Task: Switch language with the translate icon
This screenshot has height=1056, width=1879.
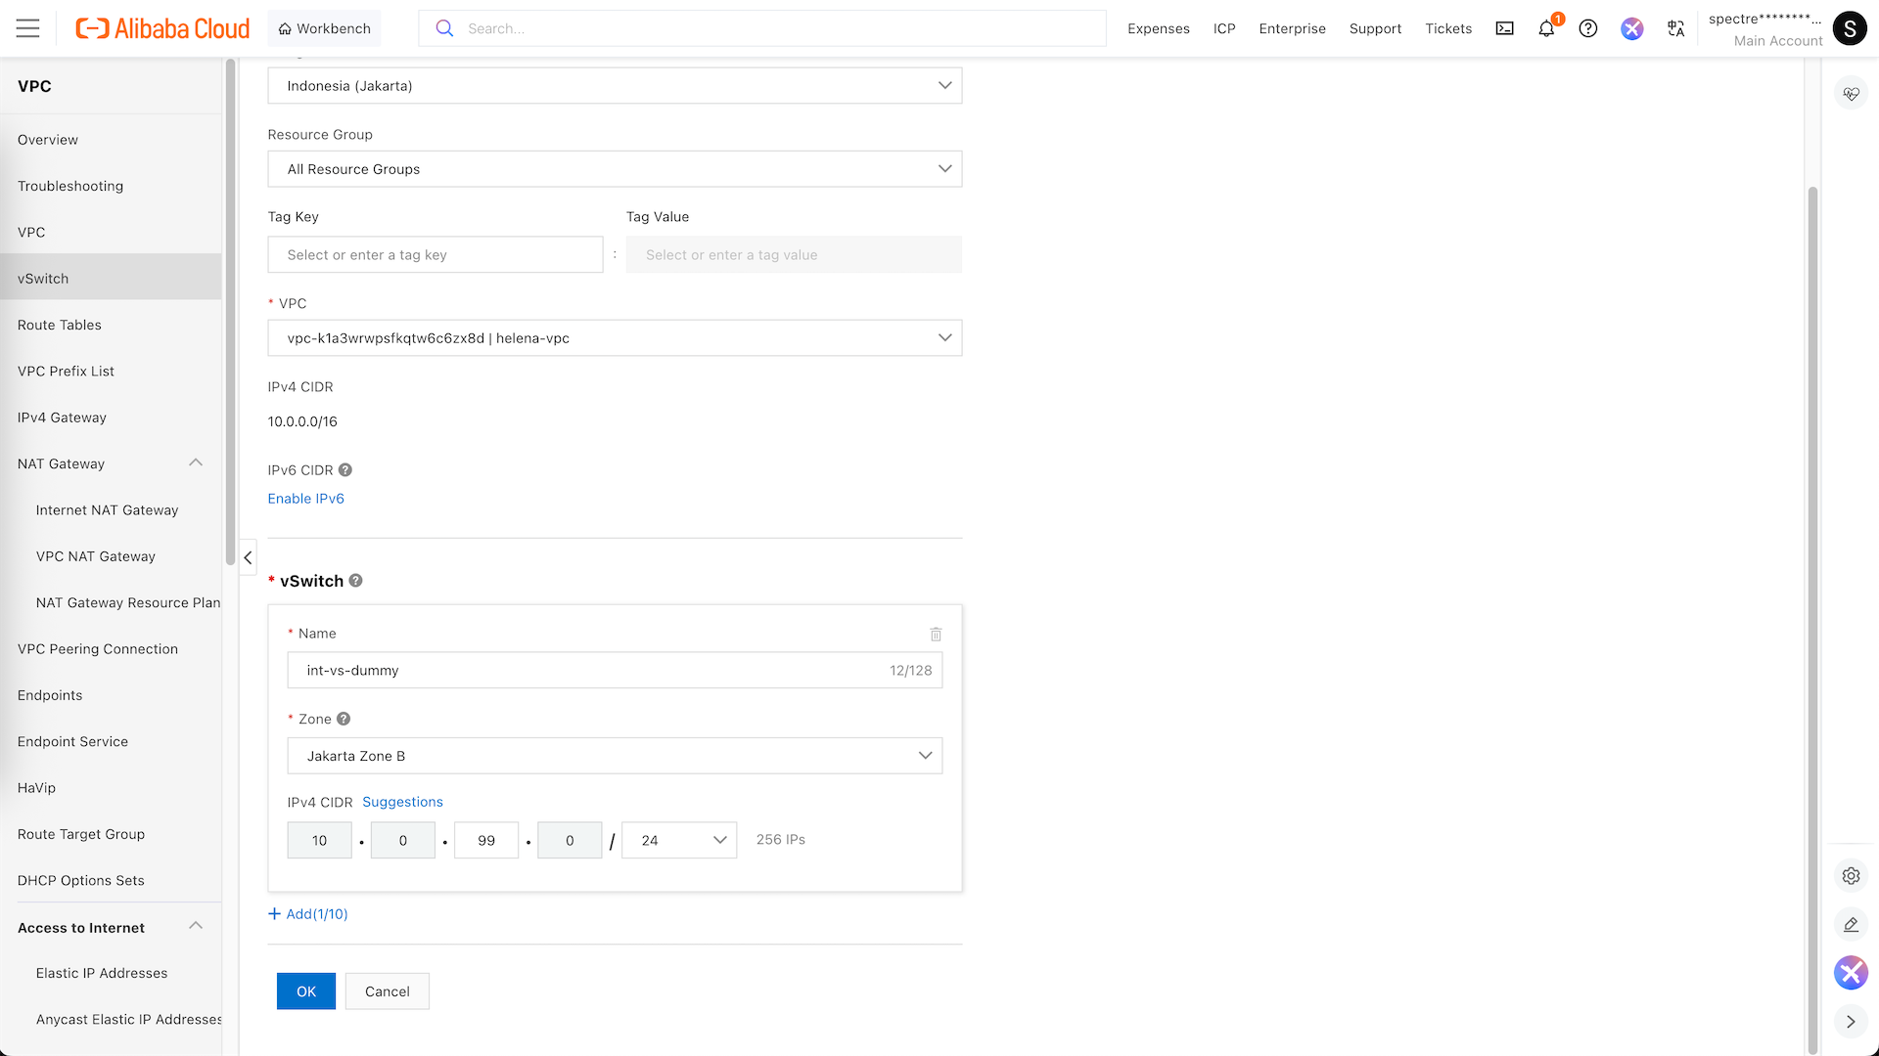Action: coord(1675,28)
